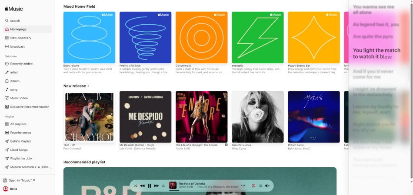Jump to lyric "Right before you lit my sky up"
Image resolution: width=413 pixels, height=195 pixels.
click(374, 127)
